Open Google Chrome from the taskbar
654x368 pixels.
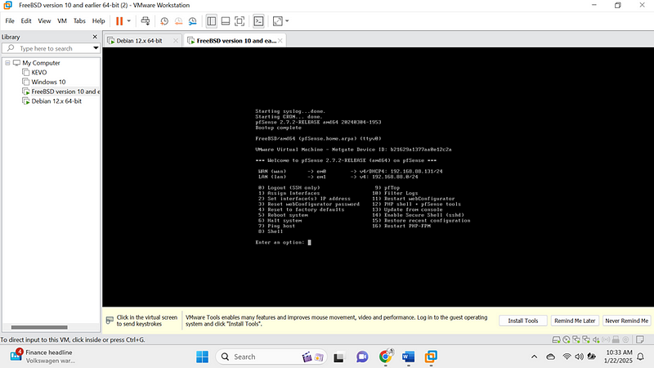click(x=385, y=357)
